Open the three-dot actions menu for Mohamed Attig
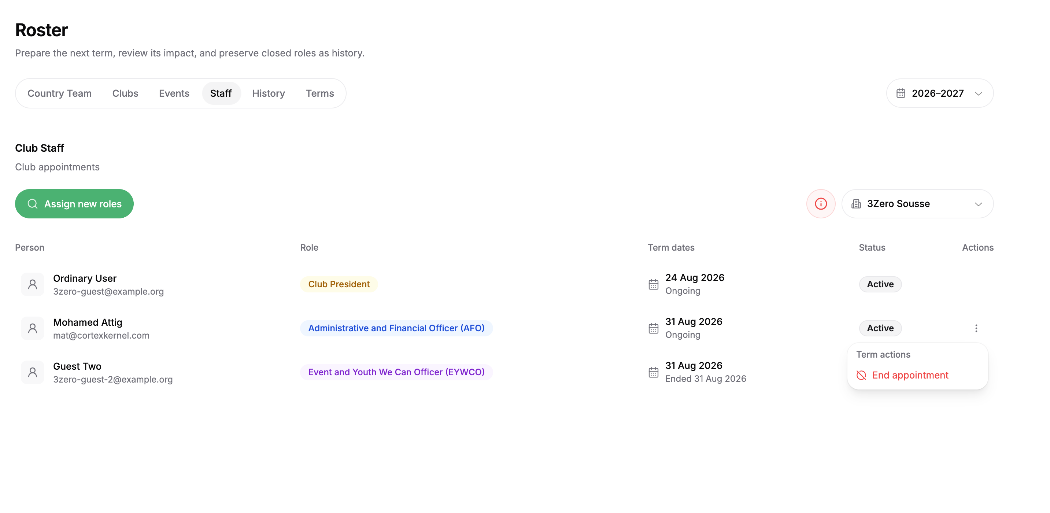Screen dimensions: 1050x513 (x=976, y=328)
